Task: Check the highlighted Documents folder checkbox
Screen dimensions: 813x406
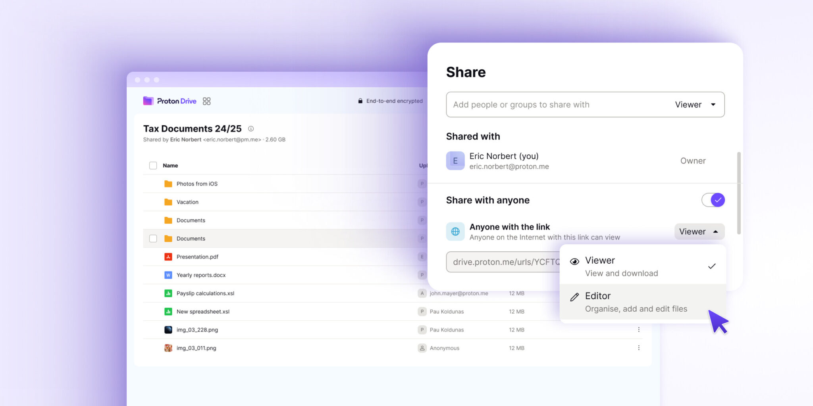Action: 153,239
